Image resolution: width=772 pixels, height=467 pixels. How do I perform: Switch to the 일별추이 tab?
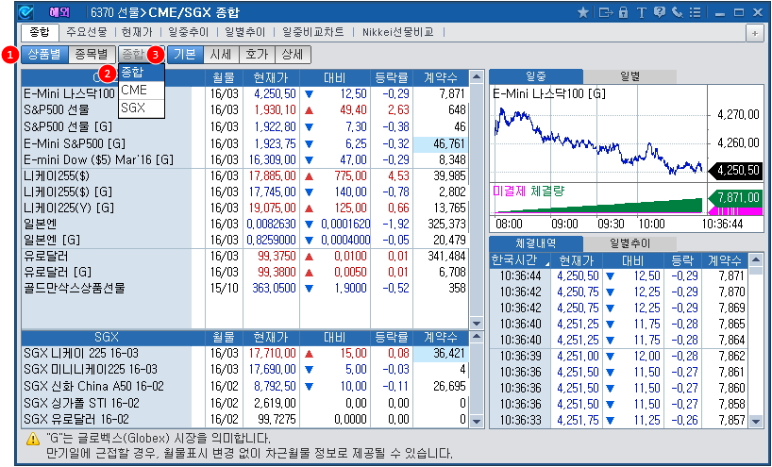point(244,32)
